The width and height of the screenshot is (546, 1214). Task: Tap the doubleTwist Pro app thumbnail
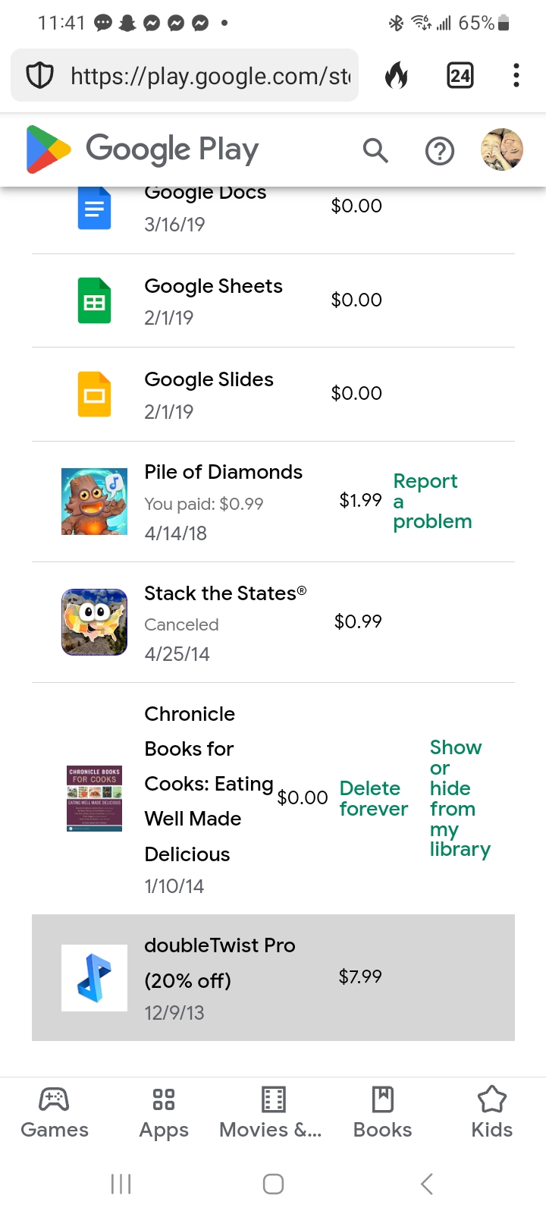[94, 977]
